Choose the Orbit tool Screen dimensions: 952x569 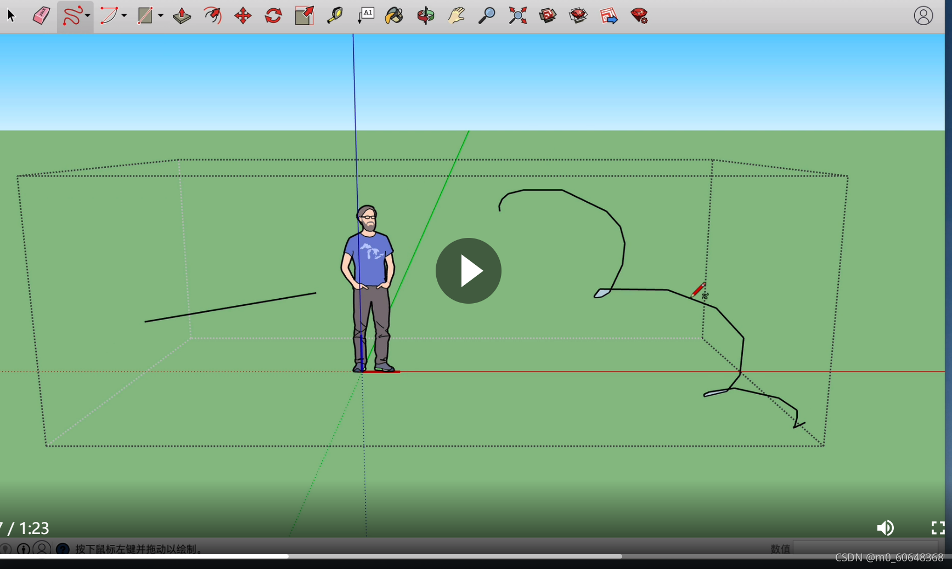click(x=425, y=15)
